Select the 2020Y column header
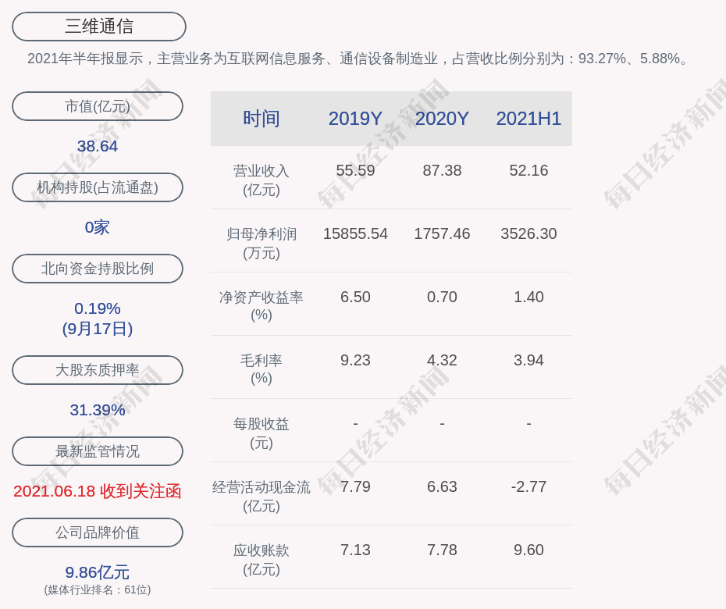Image resolution: width=726 pixels, height=609 pixels. (442, 119)
